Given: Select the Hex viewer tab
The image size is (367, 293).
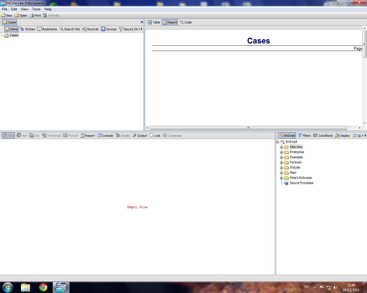Looking at the screenshot, I should 22,136.
